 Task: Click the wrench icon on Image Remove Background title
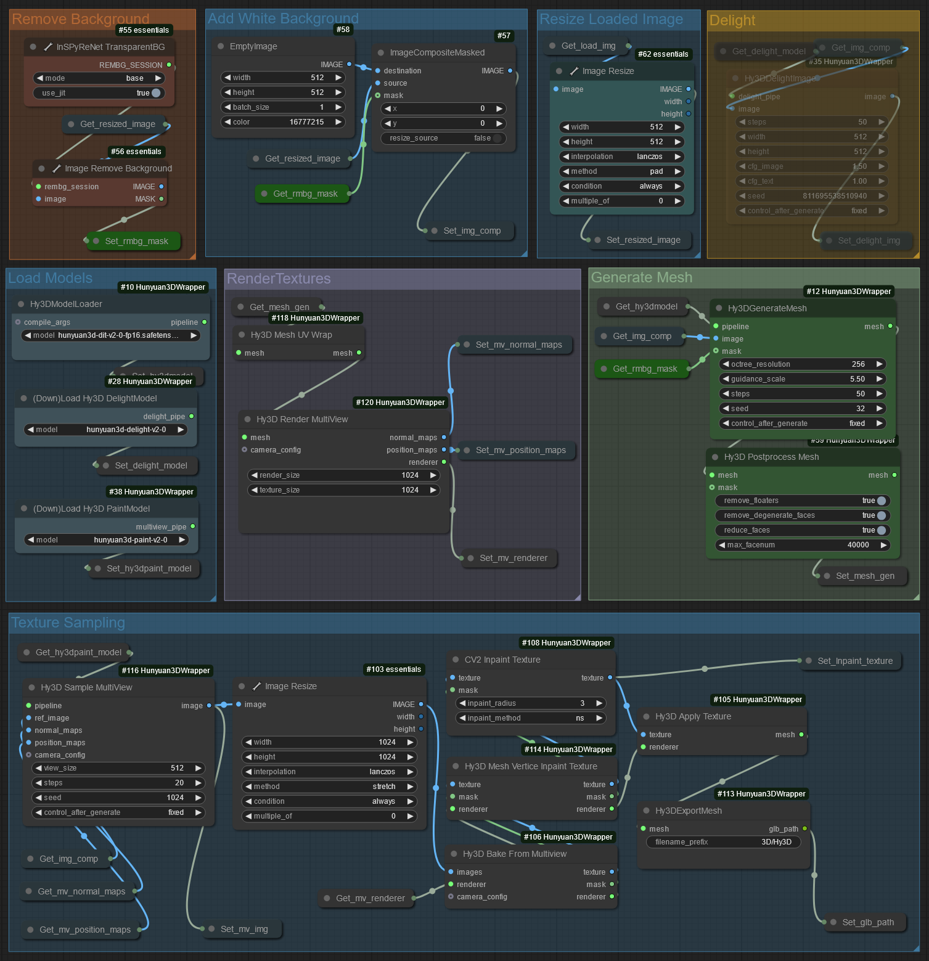click(x=57, y=168)
